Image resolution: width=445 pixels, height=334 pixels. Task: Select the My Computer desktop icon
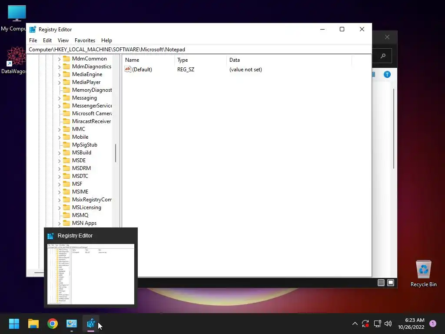click(x=13, y=18)
